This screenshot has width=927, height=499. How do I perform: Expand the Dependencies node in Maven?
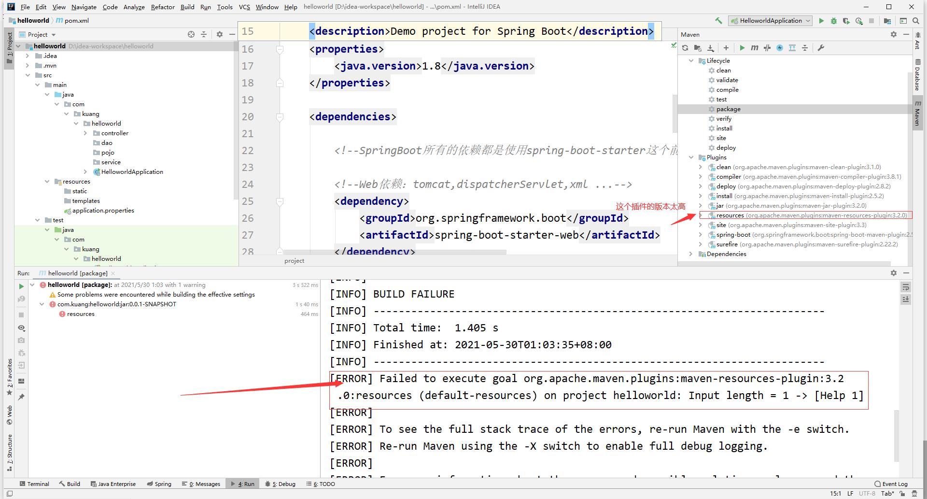pyautogui.click(x=691, y=254)
